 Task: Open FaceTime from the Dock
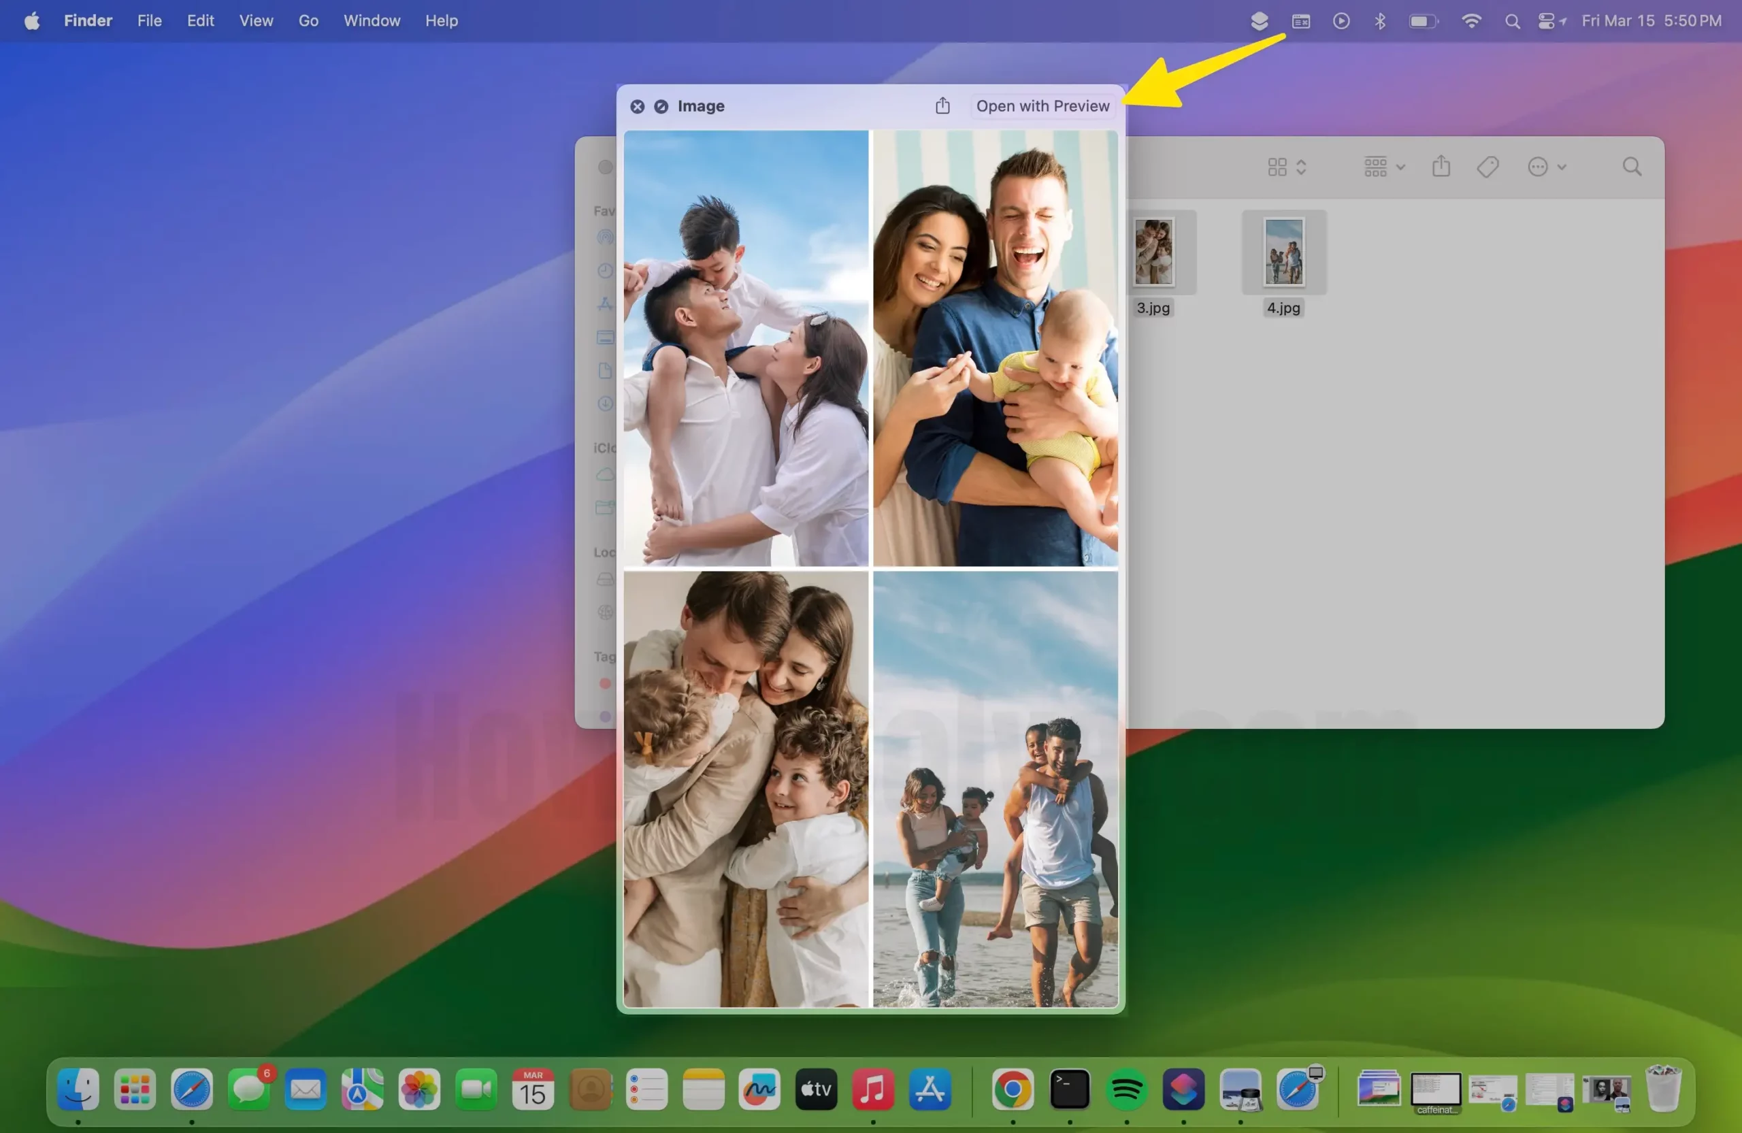476,1089
